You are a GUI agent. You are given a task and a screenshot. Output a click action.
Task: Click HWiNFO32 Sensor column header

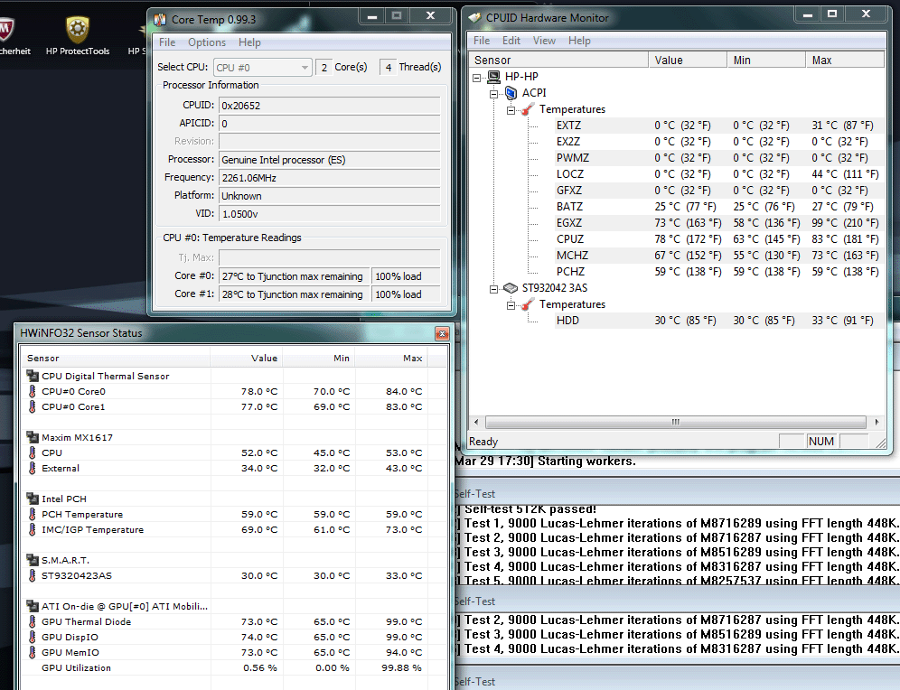(115, 358)
